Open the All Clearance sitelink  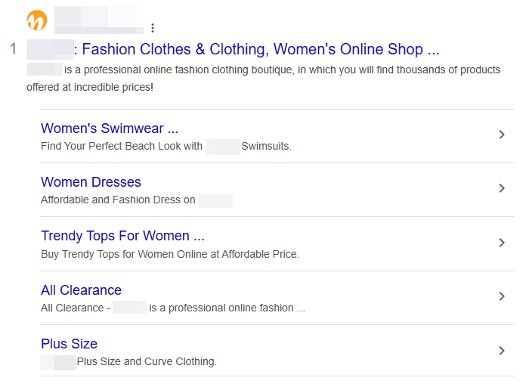[x=81, y=290]
